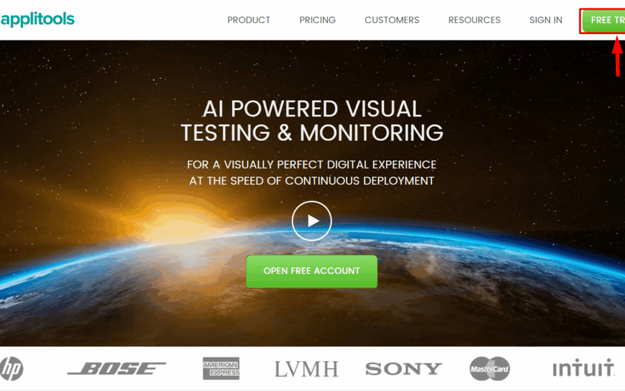The width and height of the screenshot is (625, 391).
Task: Click the red arrow annotation
Action: tap(617, 56)
